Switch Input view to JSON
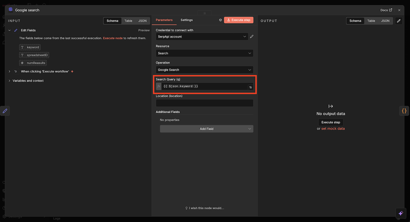410x222 pixels. coord(142,21)
